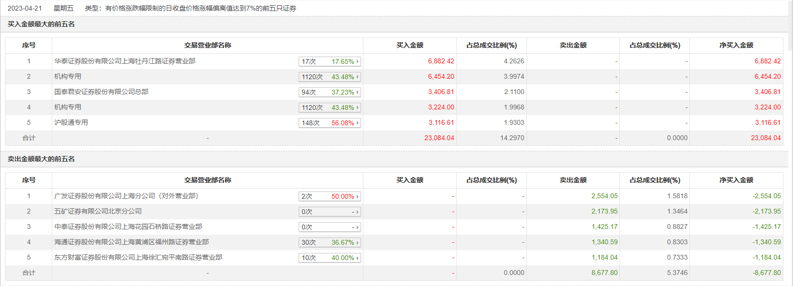Click the 东方财富证券上海徐汇宛平南路证券营业部 link
Screen dimensions: 793x286
(138, 257)
